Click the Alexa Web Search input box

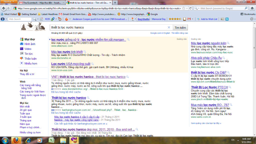click(x=20, y=19)
